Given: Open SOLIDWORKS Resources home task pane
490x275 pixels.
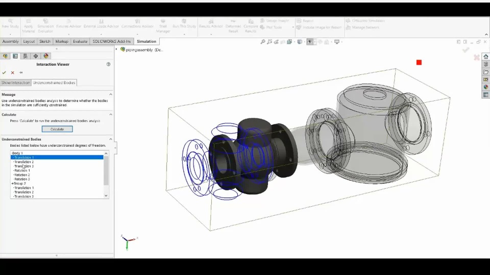Looking at the screenshot, I should (x=485, y=57).
